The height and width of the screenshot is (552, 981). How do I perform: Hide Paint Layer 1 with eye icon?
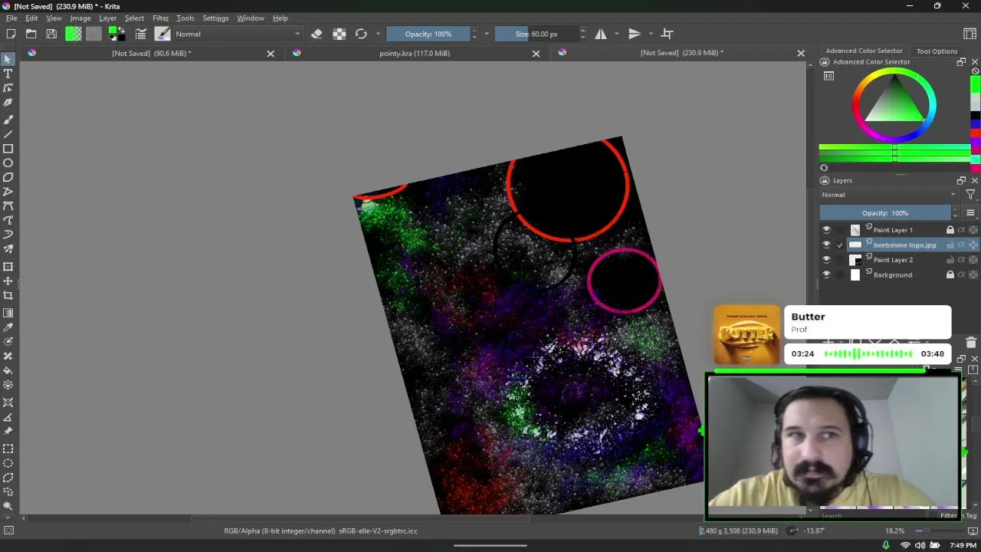[x=826, y=230]
